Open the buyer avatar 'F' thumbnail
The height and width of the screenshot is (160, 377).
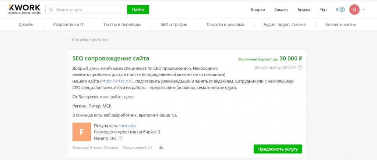tap(82, 132)
